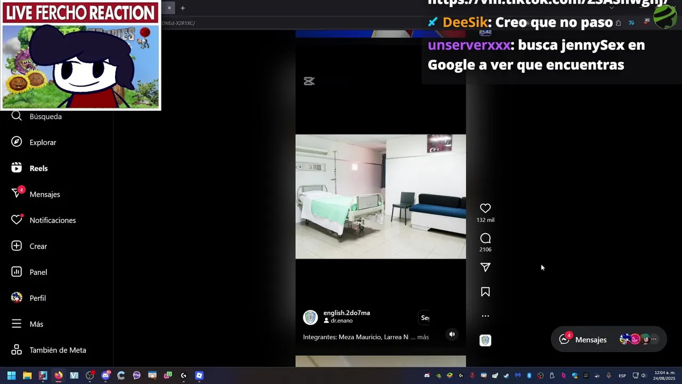Click the Windows Security shield tray icon
Viewport: 682px width, 384px height.
tap(575, 375)
